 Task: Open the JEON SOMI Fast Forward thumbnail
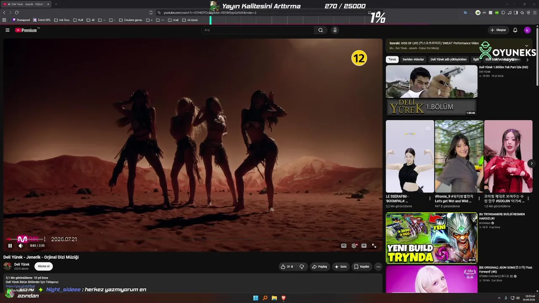coord(432,279)
